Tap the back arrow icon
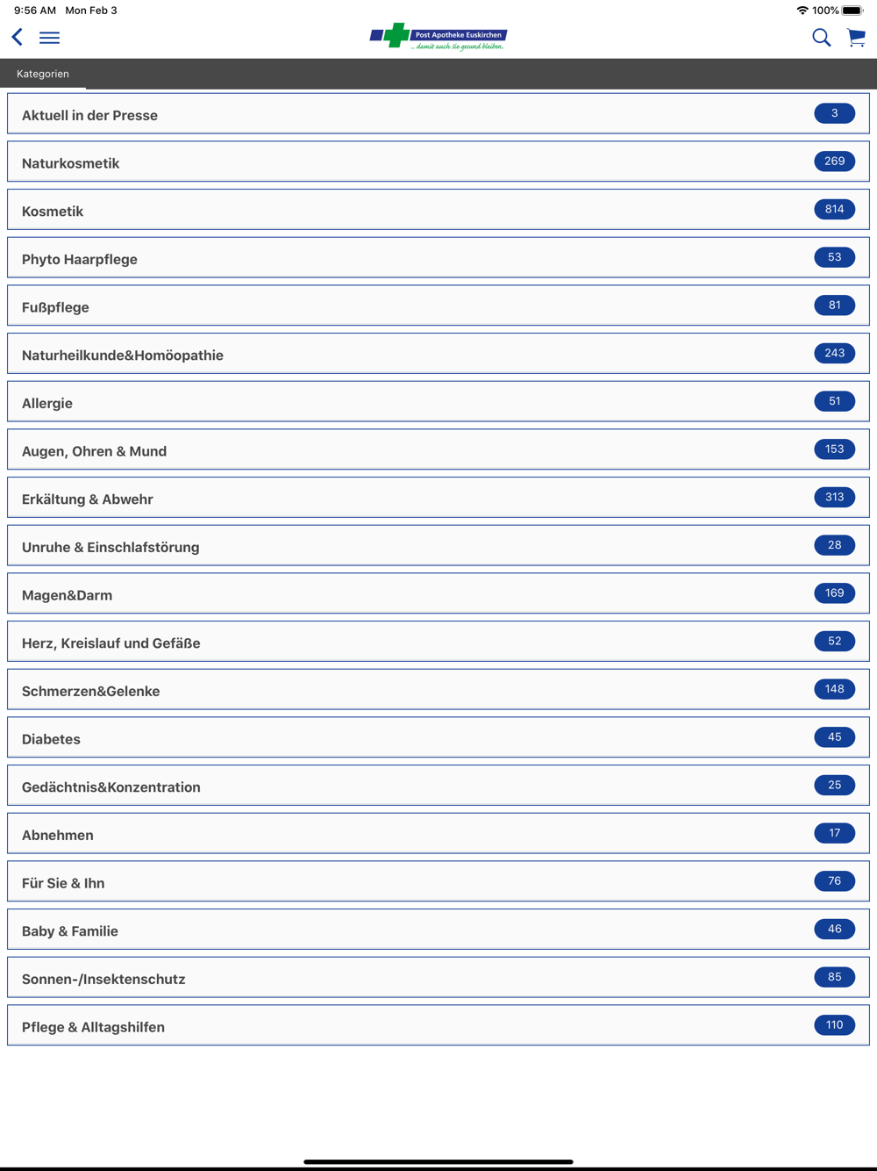Image resolution: width=877 pixels, height=1171 pixels. 17,37
